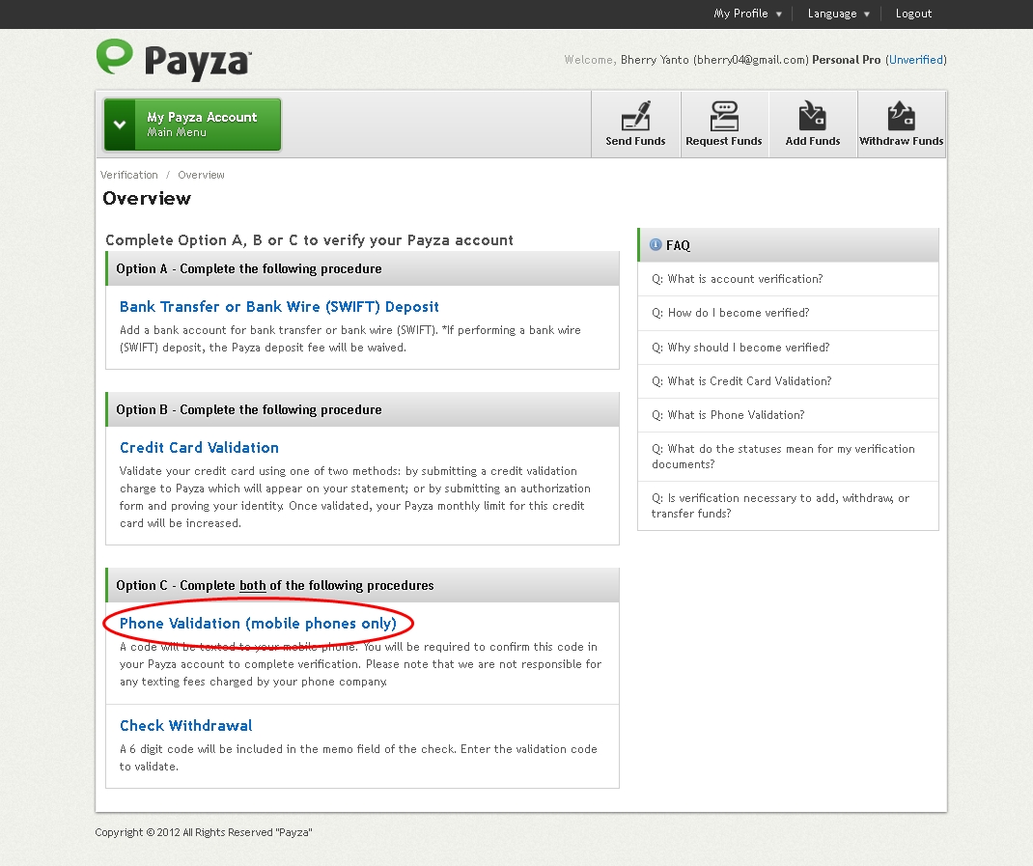The image size is (1033, 866).
Task: Click the Option B section header
Action: pos(362,410)
